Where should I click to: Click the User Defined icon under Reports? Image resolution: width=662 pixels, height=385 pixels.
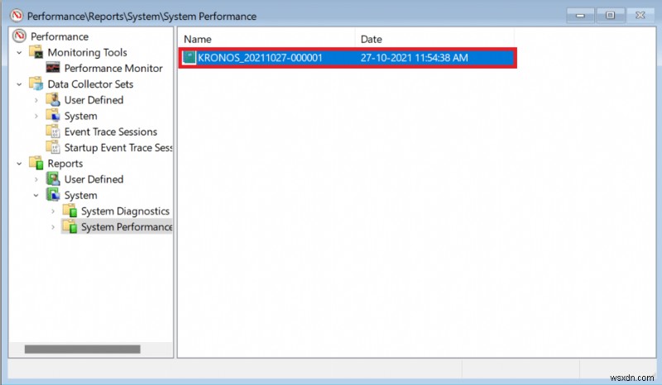click(x=53, y=179)
